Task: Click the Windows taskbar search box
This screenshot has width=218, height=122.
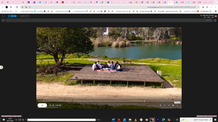Action: [196, 120]
